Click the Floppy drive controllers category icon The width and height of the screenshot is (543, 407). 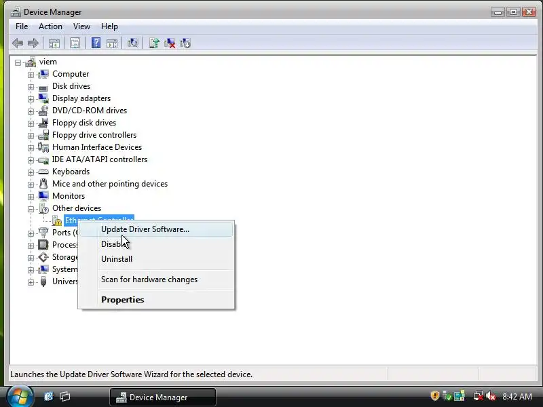click(x=43, y=135)
